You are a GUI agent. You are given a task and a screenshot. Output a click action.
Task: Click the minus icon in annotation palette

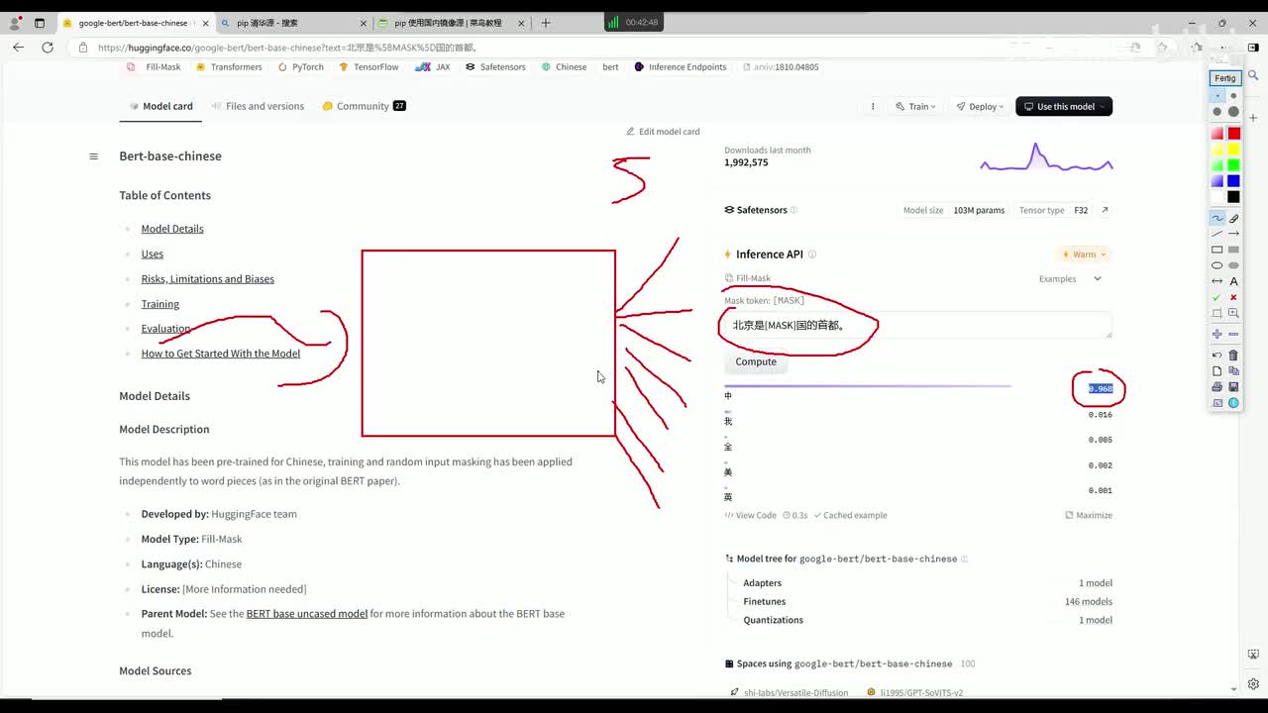coord(1233,334)
